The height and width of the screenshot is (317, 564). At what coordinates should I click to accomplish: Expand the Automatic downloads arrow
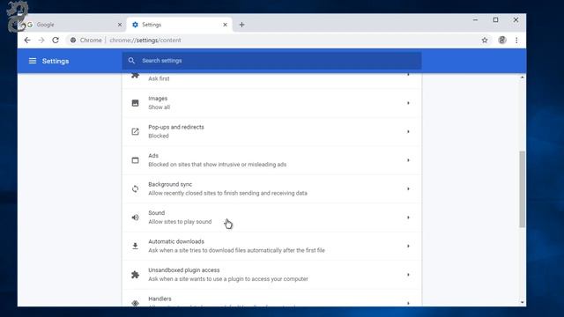click(408, 247)
